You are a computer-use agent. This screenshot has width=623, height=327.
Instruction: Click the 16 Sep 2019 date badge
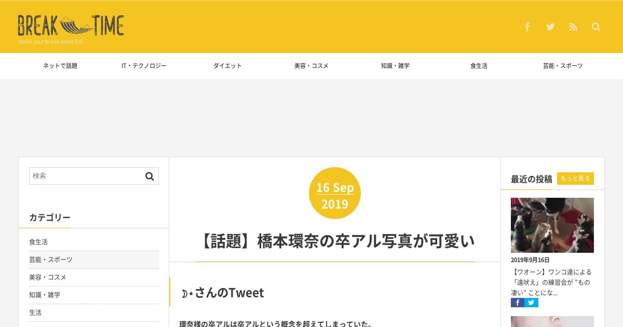tap(335, 193)
